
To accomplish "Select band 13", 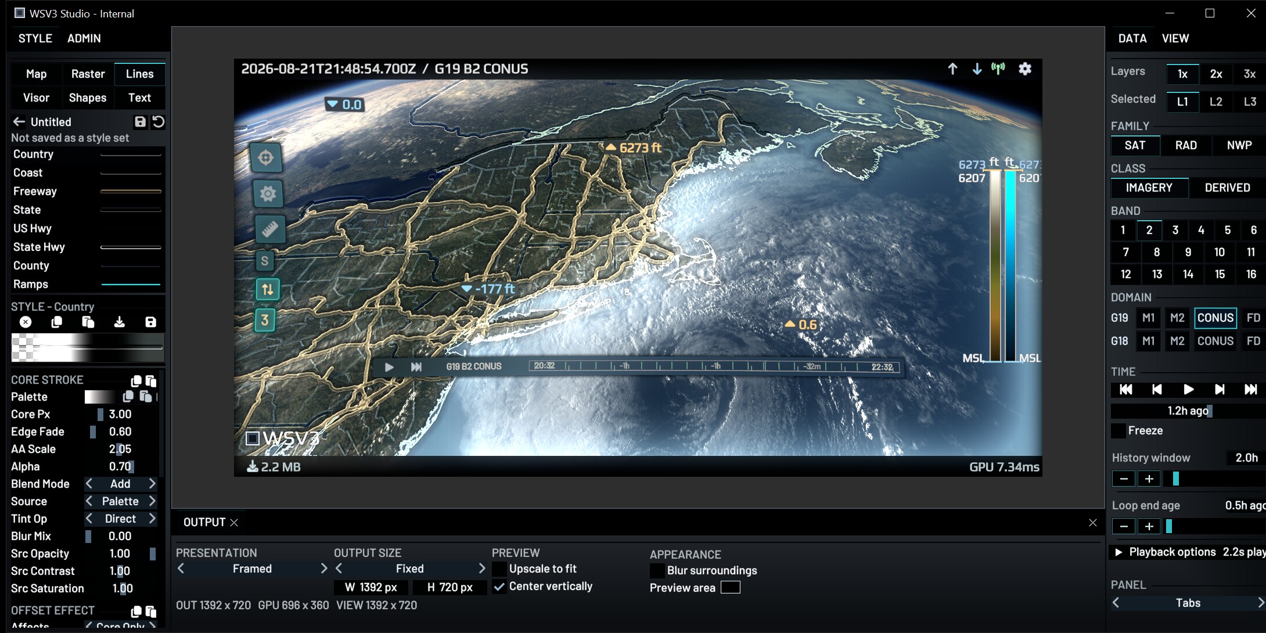I will [1157, 274].
